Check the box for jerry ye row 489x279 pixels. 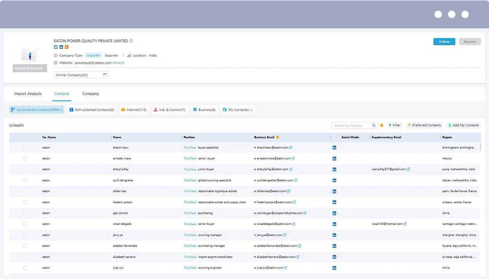[x=25, y=235]
